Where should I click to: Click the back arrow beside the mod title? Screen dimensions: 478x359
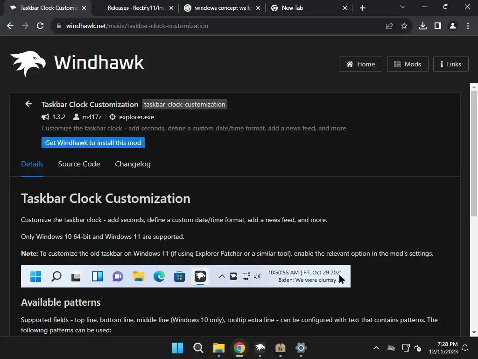click(x=28, y=104)
